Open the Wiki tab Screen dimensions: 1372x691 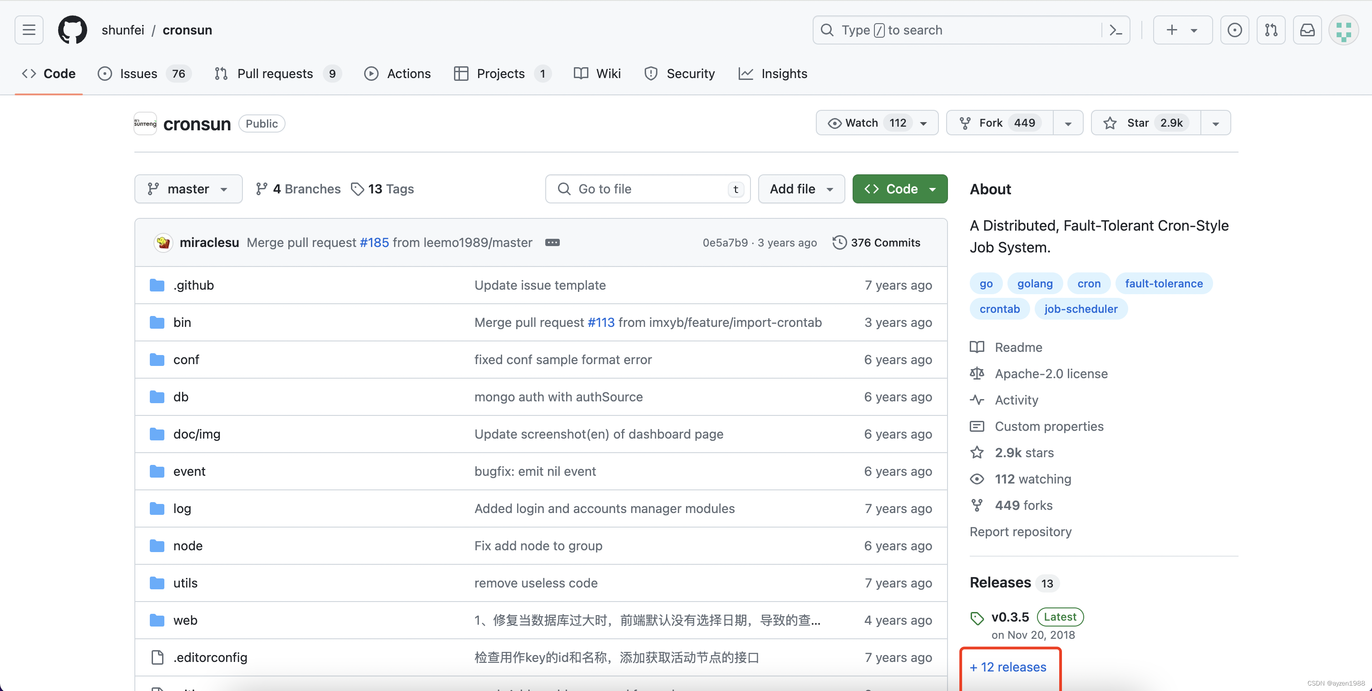point(597,74)
